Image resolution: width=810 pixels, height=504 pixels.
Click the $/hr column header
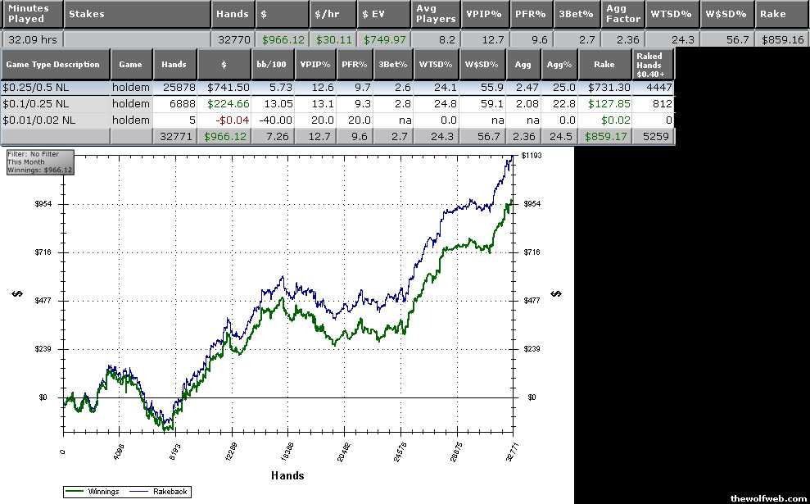coord(334,14)
